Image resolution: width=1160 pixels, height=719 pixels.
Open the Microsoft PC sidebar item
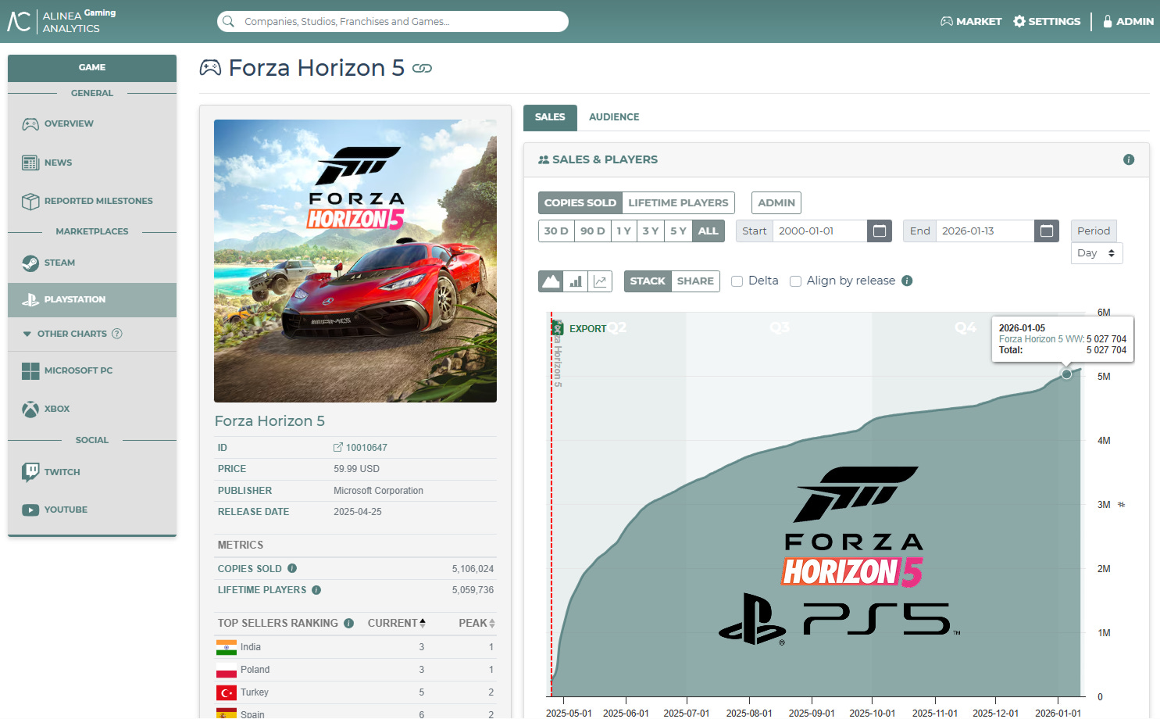[x=92, y=370]
